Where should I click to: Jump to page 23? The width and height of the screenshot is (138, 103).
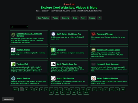click(x=63, y=93)
